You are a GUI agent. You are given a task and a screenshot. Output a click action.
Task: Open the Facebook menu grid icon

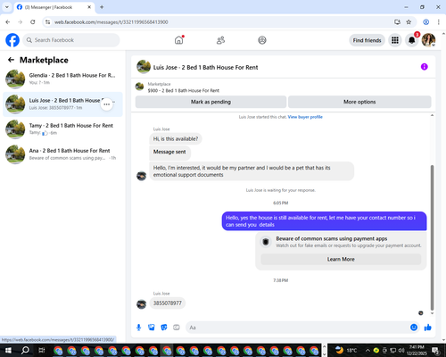pyautogui.click(x=395, y=40)
